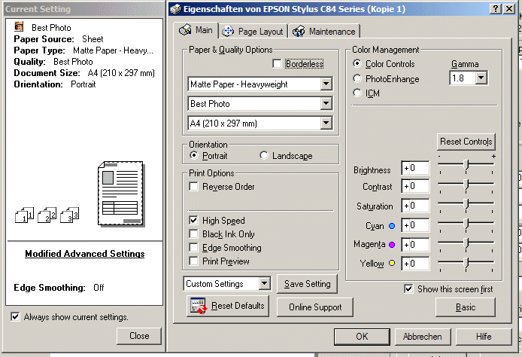Click the Page Layout tab icon

tap(228, 32)
